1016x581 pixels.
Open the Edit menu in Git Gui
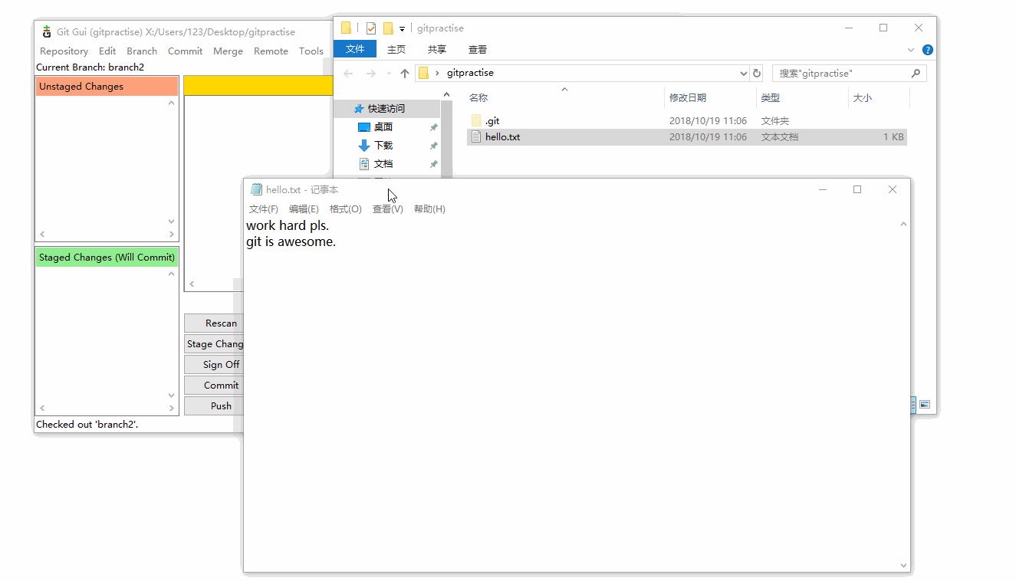[x=107, y=51]
